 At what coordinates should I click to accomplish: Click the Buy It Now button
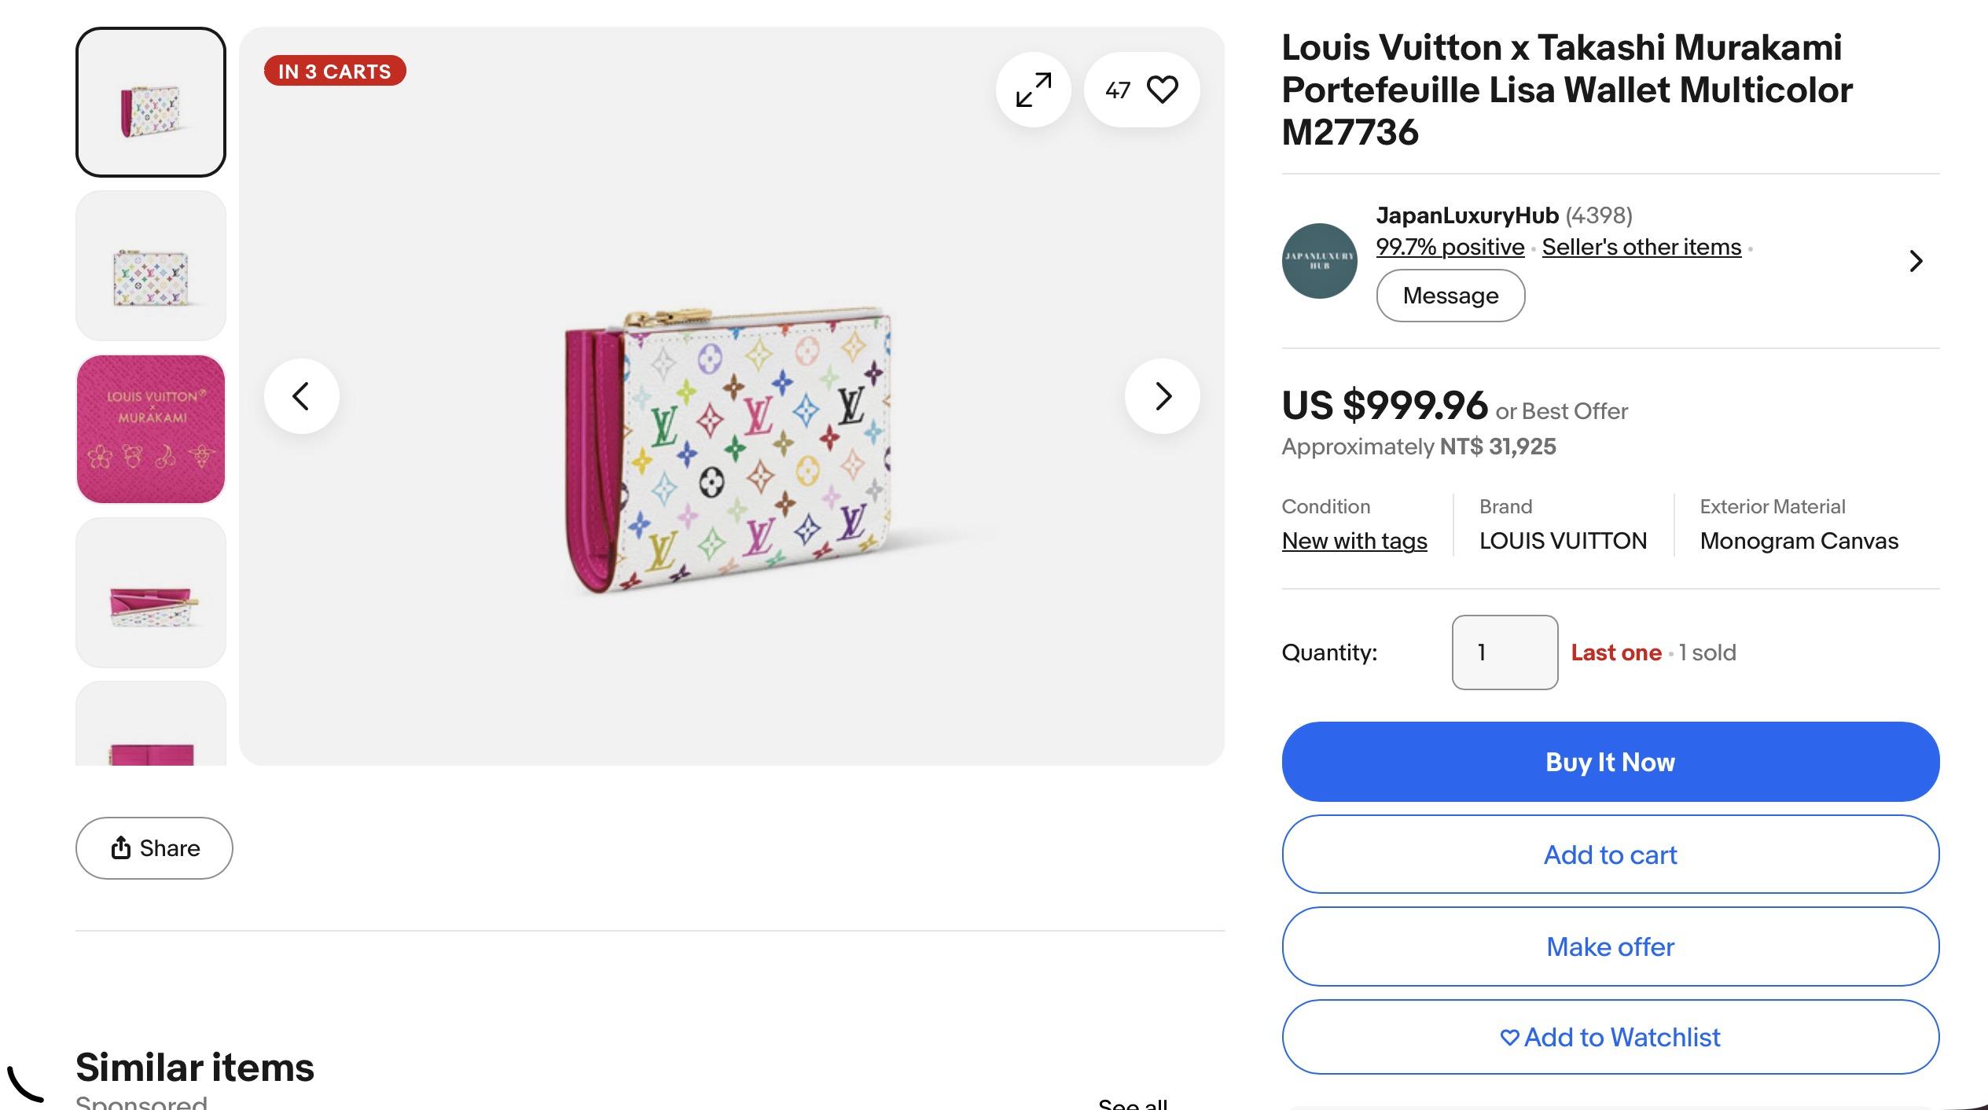[x=1611, y=762]
